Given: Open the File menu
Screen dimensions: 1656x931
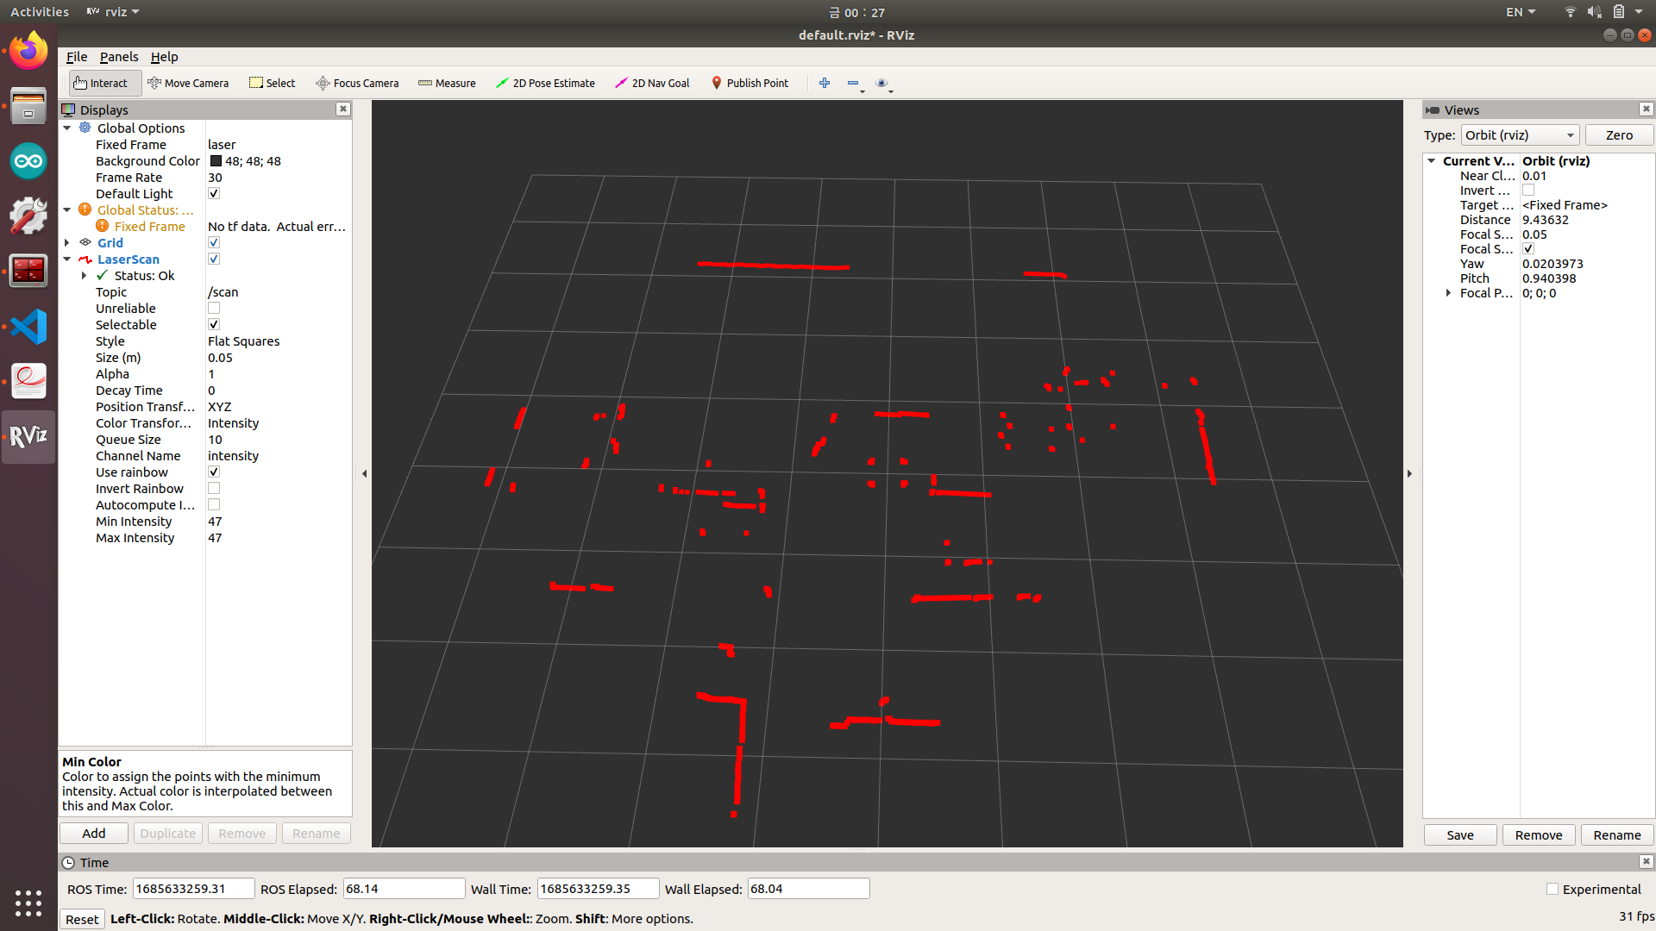Looking at the screenshot, I should 76,57.
